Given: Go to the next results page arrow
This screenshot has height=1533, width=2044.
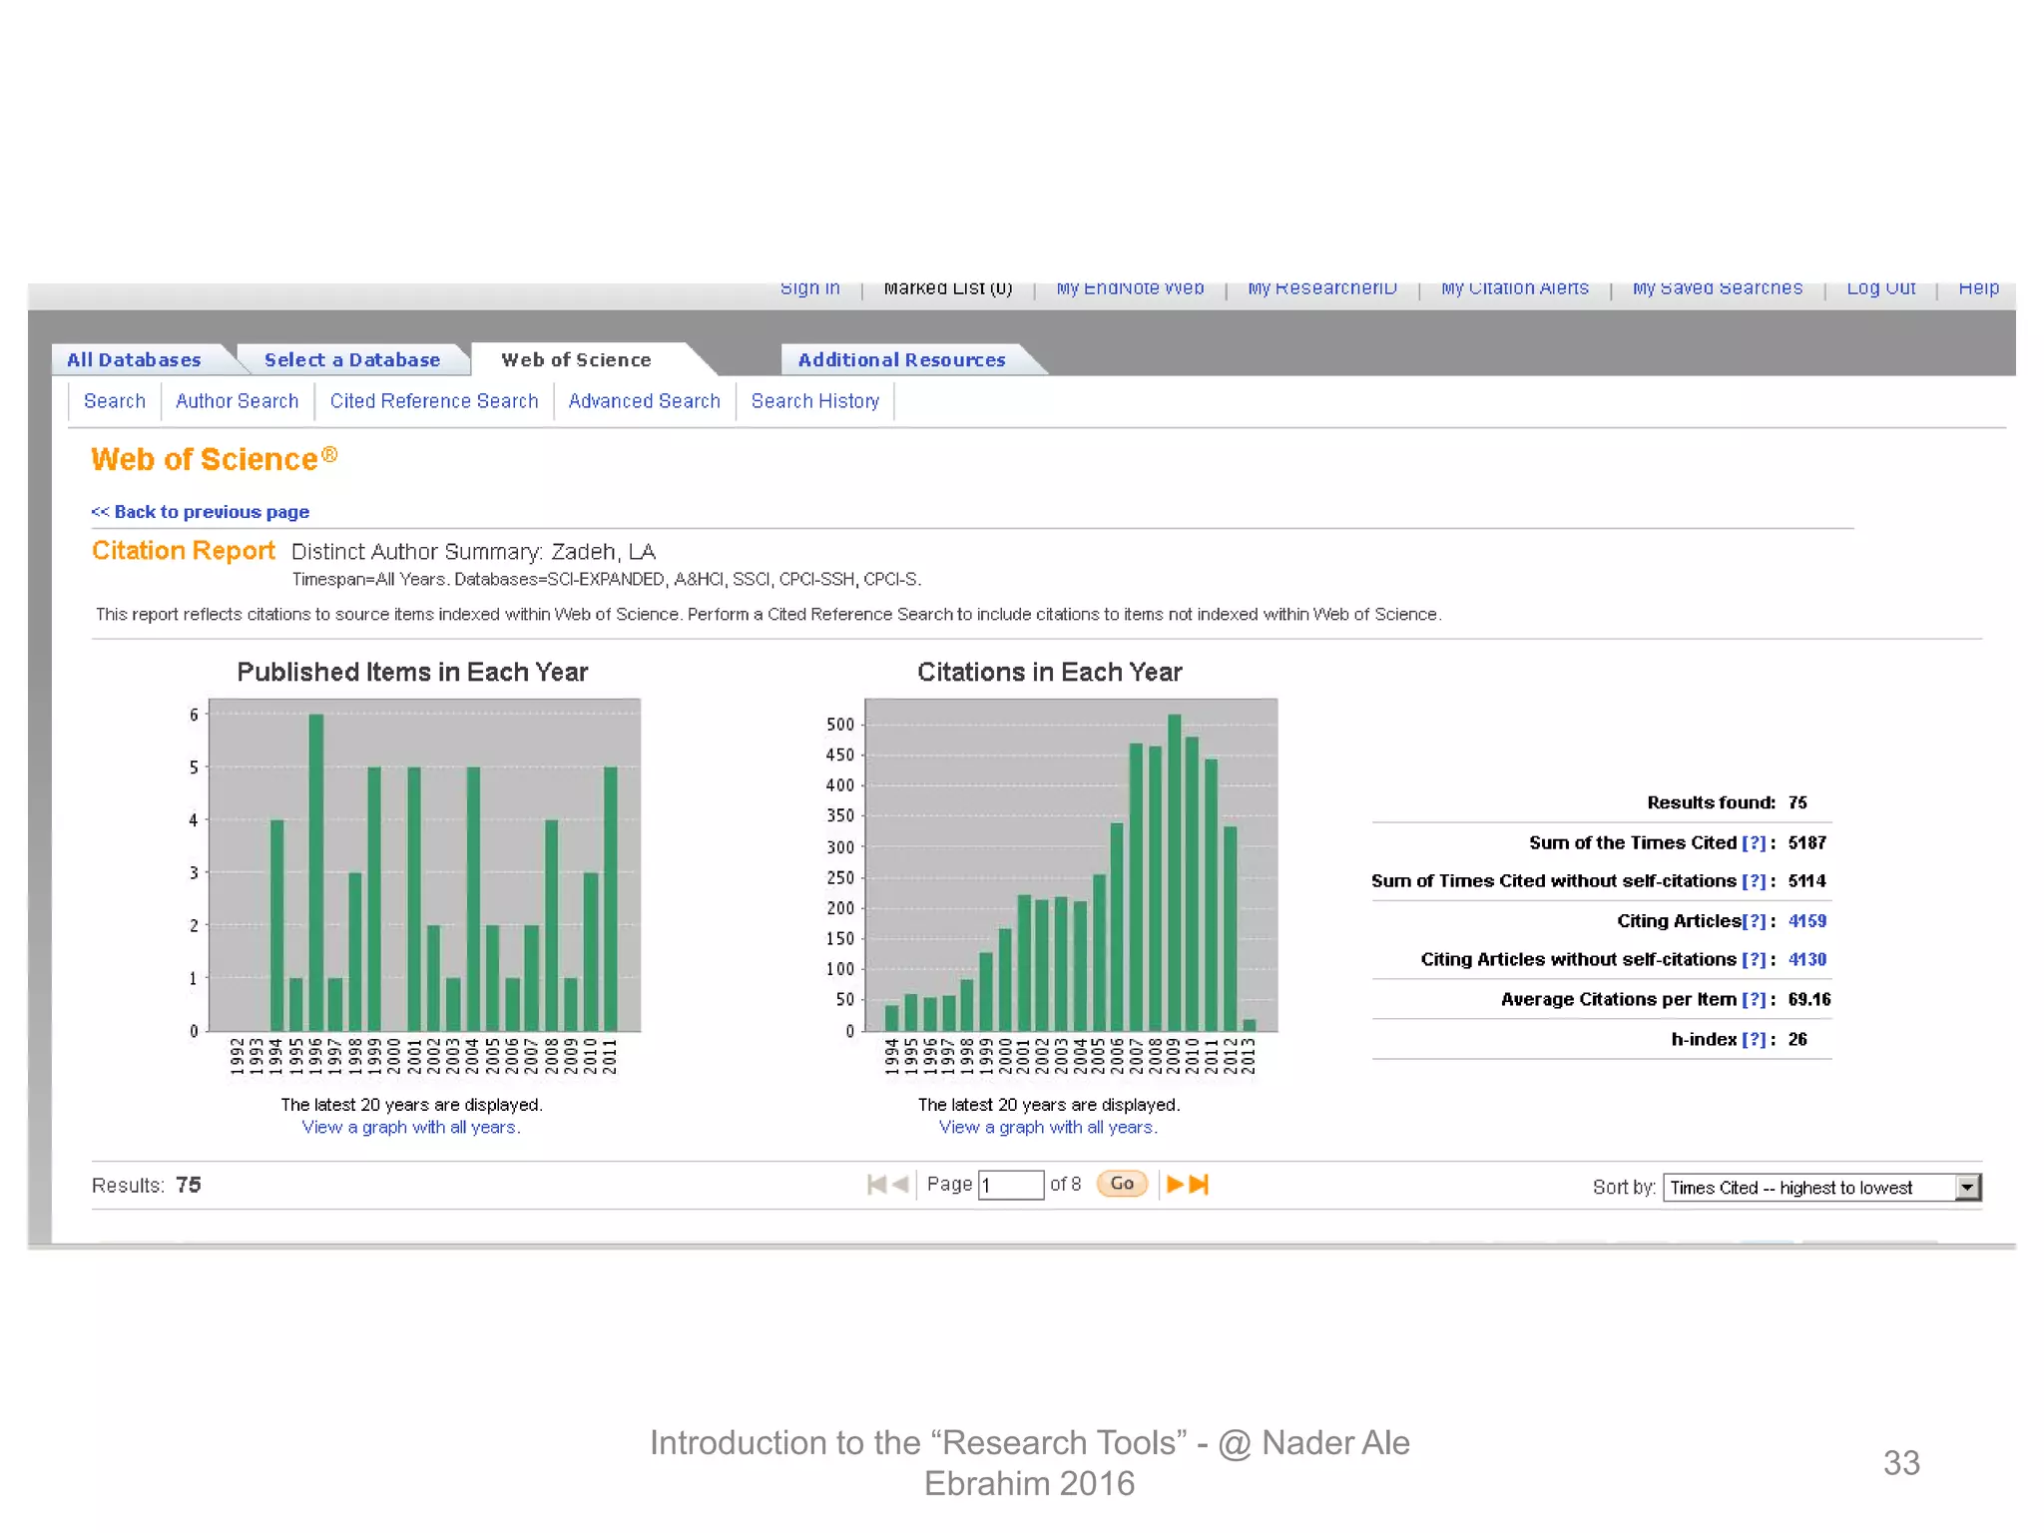Looking at the screenshot, I should [1175, 1185].
